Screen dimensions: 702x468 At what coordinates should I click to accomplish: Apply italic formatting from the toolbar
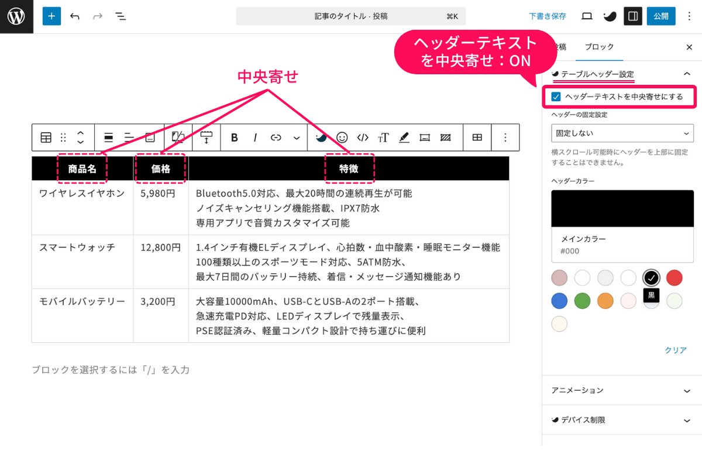pos(255,137)
